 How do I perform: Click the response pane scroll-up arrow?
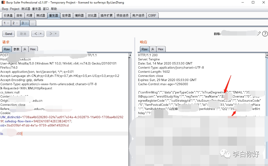(267, 55)
